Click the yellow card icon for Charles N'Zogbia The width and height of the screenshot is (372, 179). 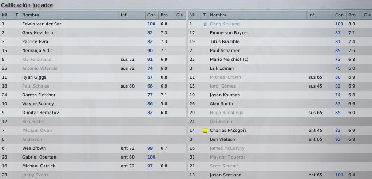click(x=205, y=131)
